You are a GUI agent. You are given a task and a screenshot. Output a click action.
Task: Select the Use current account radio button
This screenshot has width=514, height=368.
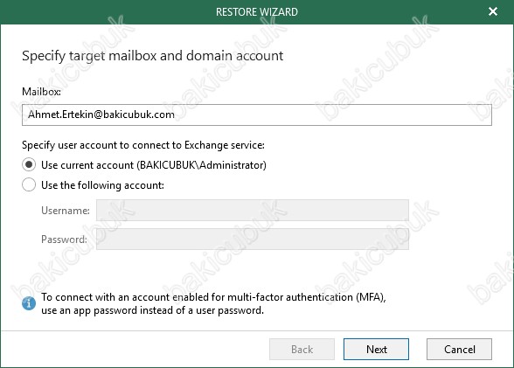[x=29, y=164]
